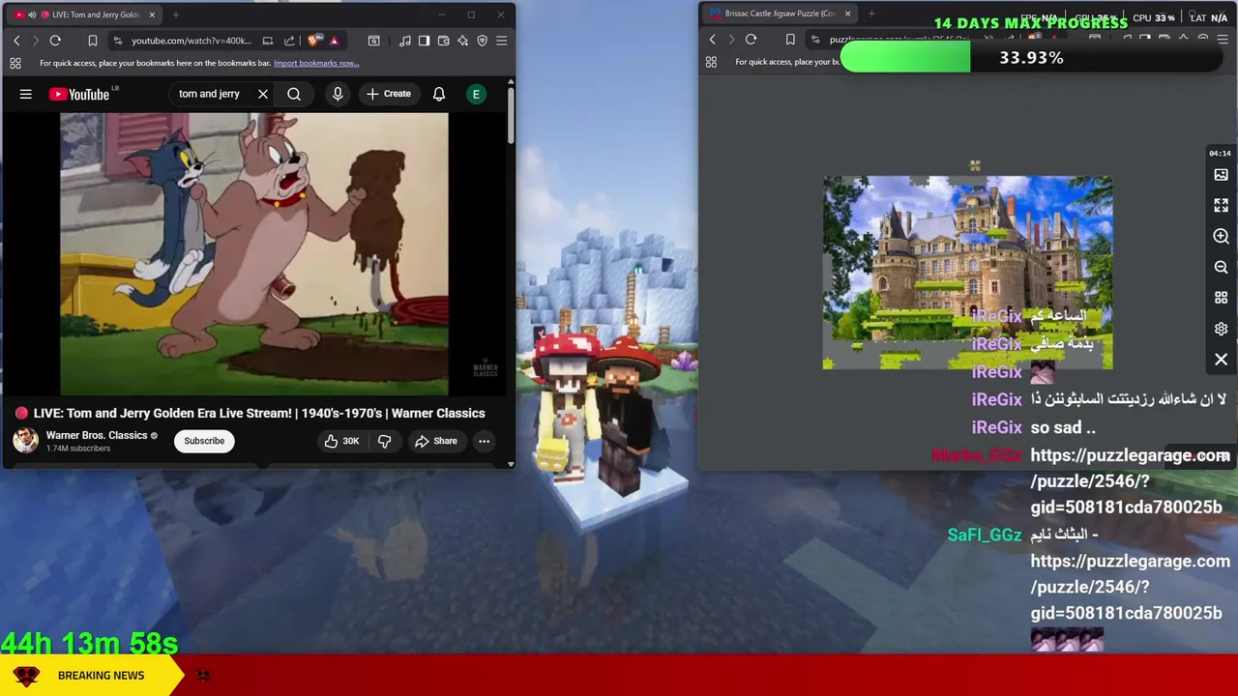Open site settings icon in YouTube address bar
Viewport: 1238px width, 696px height.
pyautogui.click(x=117, y=41)
